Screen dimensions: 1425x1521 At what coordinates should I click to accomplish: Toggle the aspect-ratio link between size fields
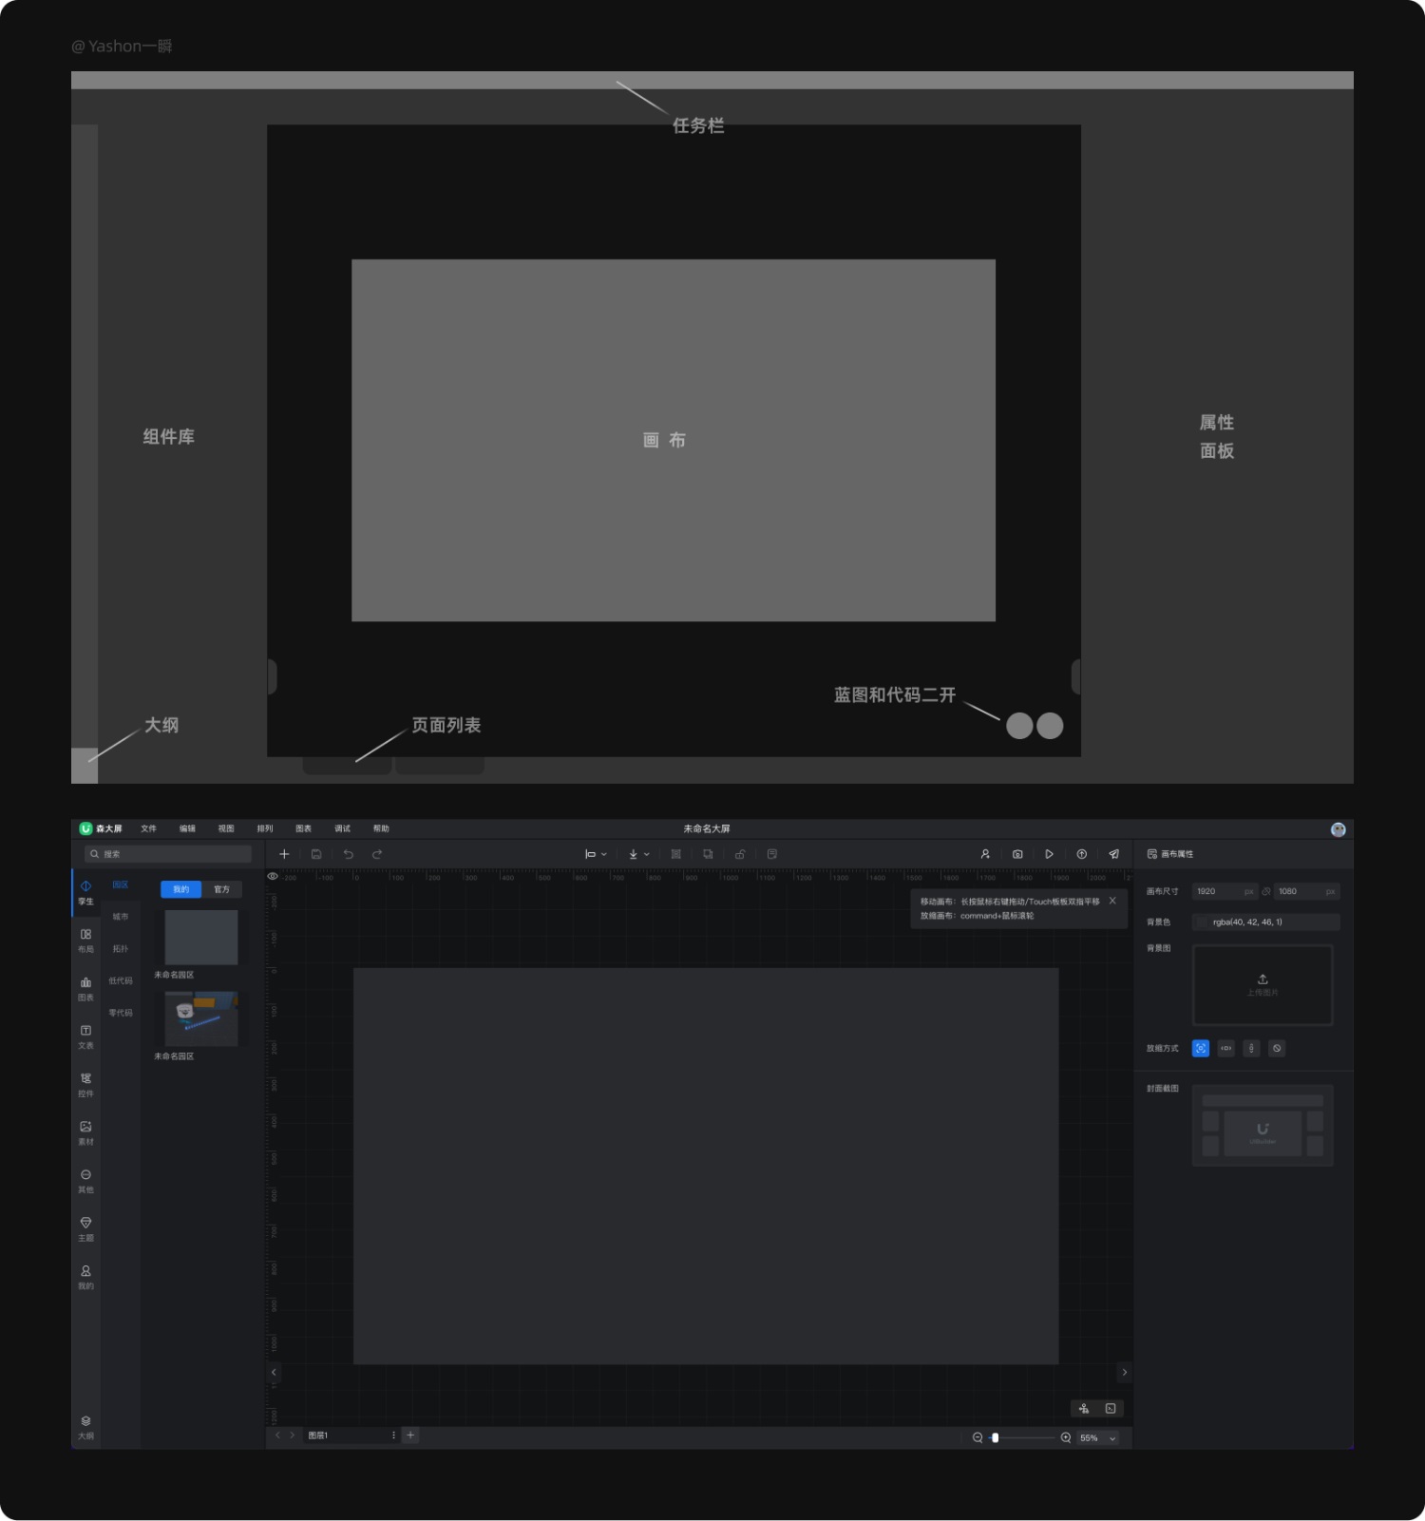tap(1265, 892)
